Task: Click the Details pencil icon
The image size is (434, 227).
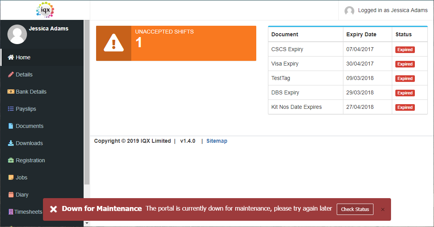Action: 11,74
